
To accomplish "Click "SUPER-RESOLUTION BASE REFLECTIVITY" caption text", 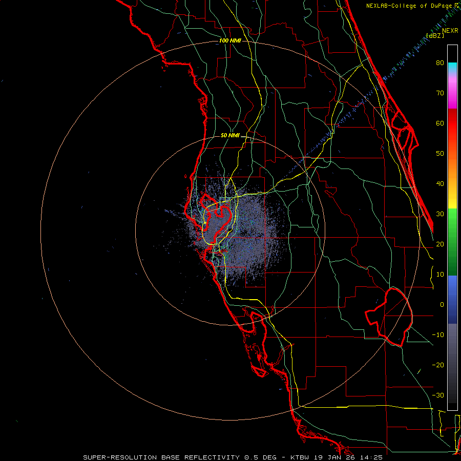I will coord(161,457).
